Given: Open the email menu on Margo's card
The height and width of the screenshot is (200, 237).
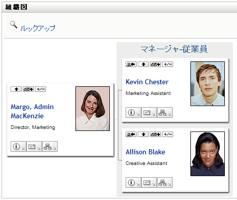Looking at the screenshot, I should pos(34,147).
